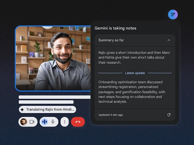Click the user avatar in the call controls
The image size is (194, 145).
[24, 122]
